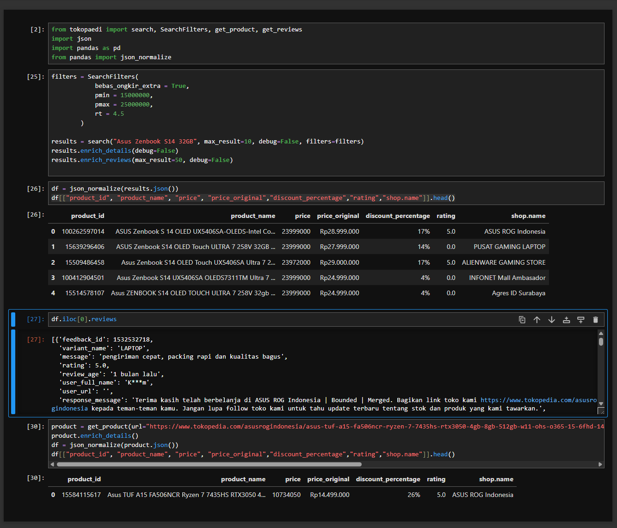The width and height of the screenshot is (617, 528).
Task: Insert a new cell above cell 27
Action: [566, 320]
